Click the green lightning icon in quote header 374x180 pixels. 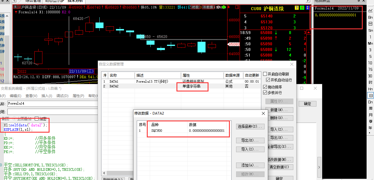[302, 8]
